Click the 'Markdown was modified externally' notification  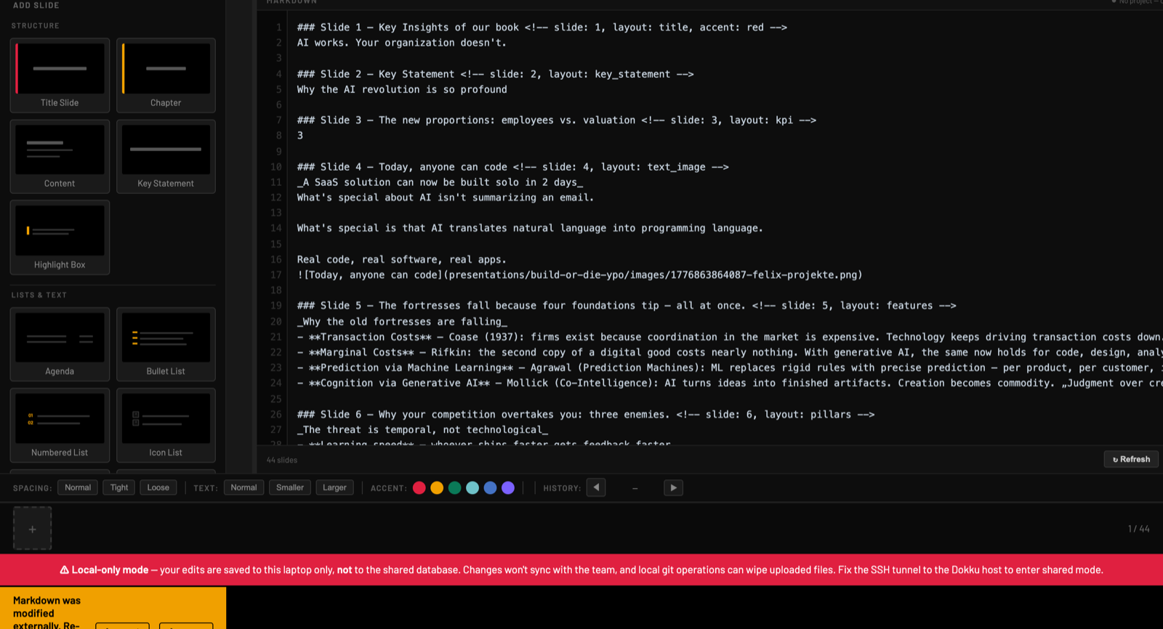pyautogui.click(x=113, y=608)
